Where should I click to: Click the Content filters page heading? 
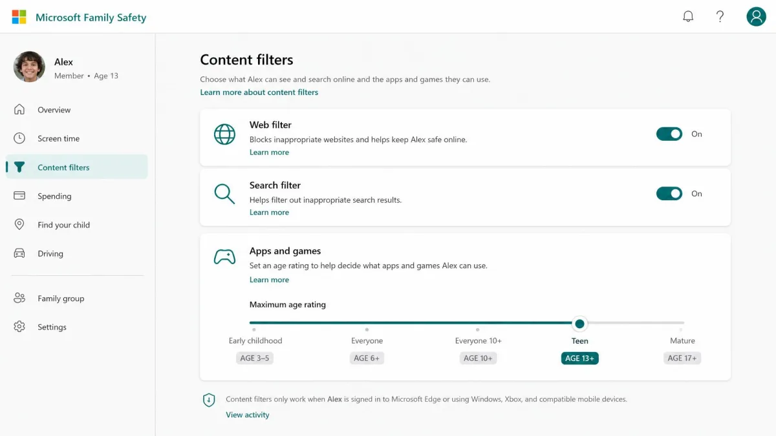(246, 59)
